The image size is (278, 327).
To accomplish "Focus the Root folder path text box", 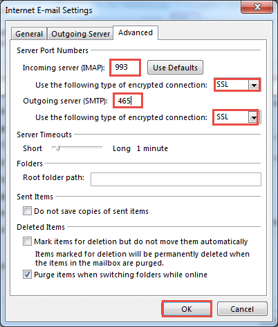I will click(x=176, y=179).
